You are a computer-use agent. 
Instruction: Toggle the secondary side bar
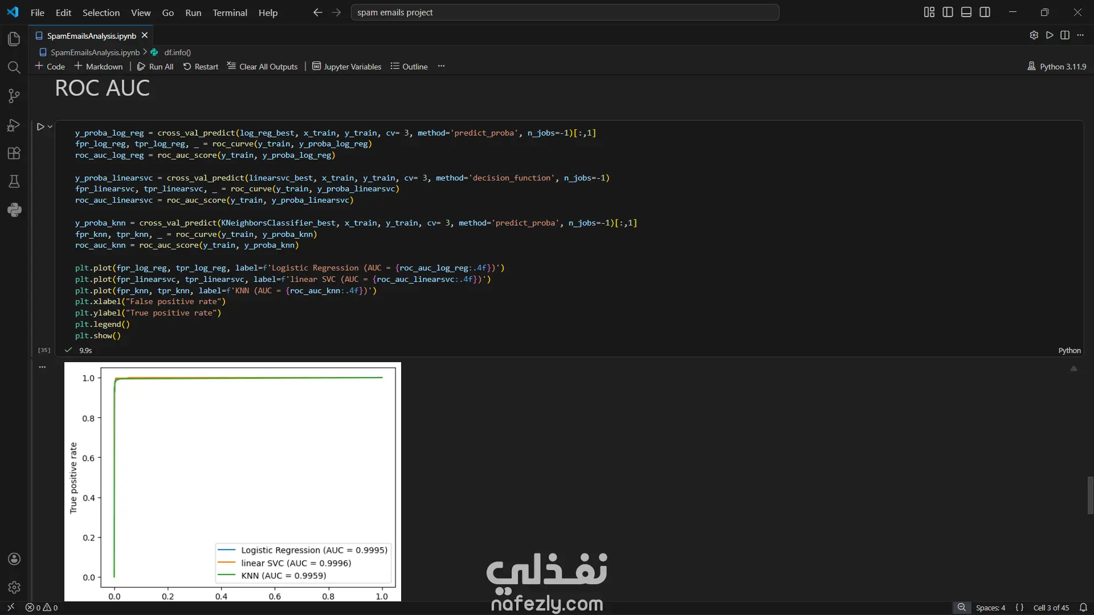point(985,12)
